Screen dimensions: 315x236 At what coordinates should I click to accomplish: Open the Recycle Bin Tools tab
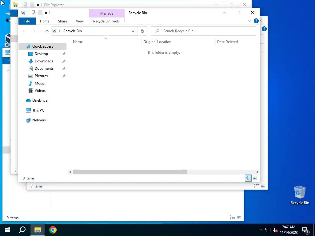point(106,21)
